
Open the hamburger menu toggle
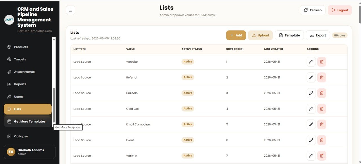(71, 10)
